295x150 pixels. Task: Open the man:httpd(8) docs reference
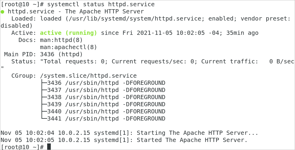tap(61, 40)
